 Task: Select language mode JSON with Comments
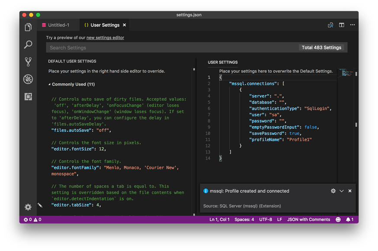pos(308,219)
